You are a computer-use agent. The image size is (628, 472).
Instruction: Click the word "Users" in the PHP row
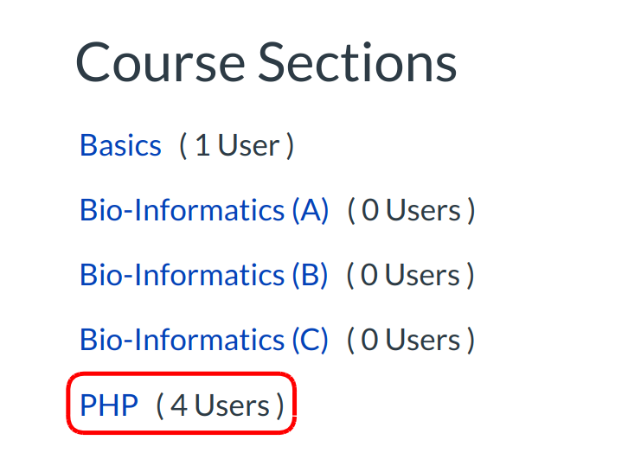(232, 405)
